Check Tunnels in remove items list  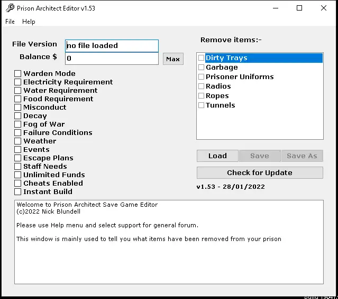point(201,105)
